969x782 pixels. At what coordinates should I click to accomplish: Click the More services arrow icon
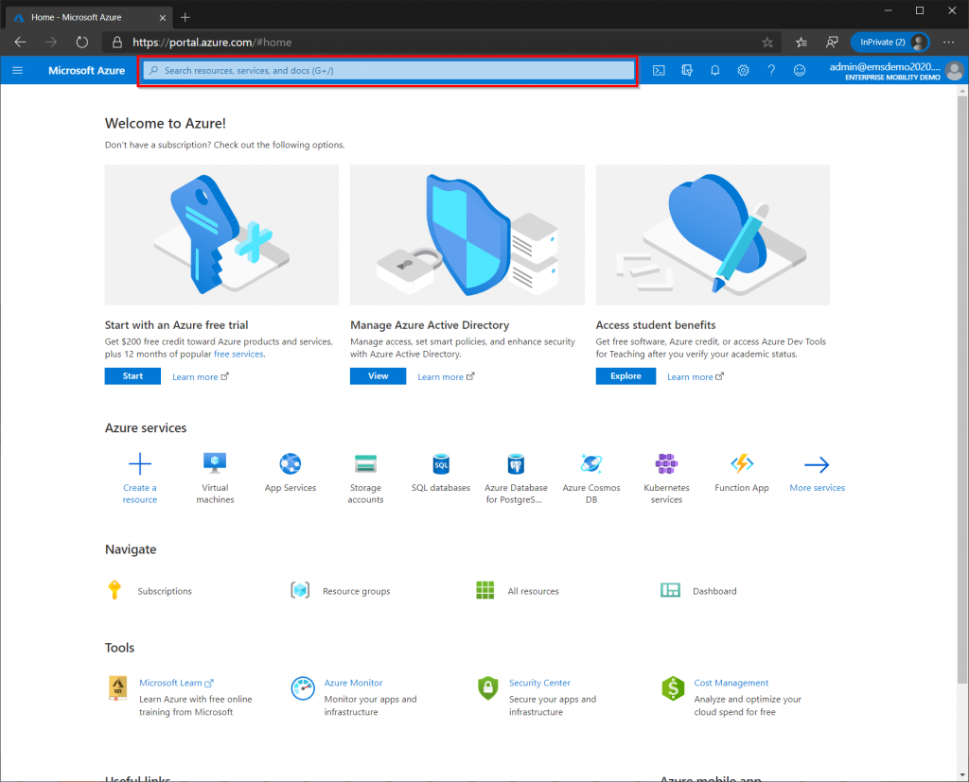point(817,464)
